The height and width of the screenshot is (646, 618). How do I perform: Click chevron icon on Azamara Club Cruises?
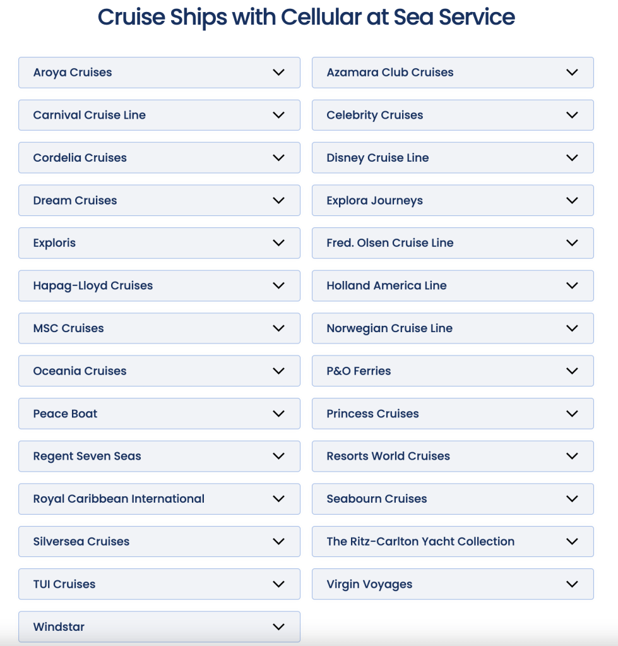click(572, 73)
